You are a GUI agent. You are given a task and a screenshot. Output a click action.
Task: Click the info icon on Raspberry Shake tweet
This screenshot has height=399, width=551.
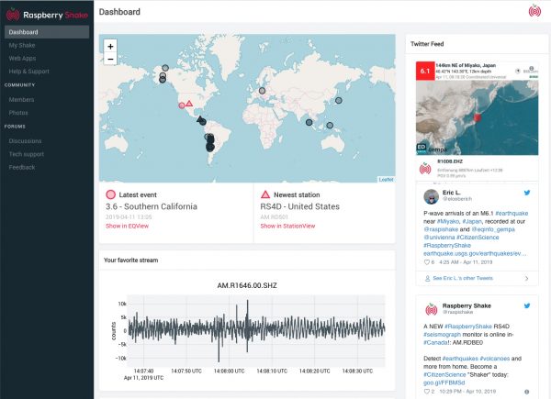526,392
